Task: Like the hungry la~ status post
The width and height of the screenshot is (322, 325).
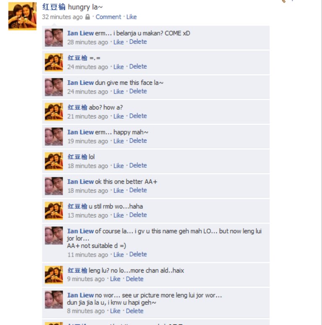Action: tap(131, 17)
